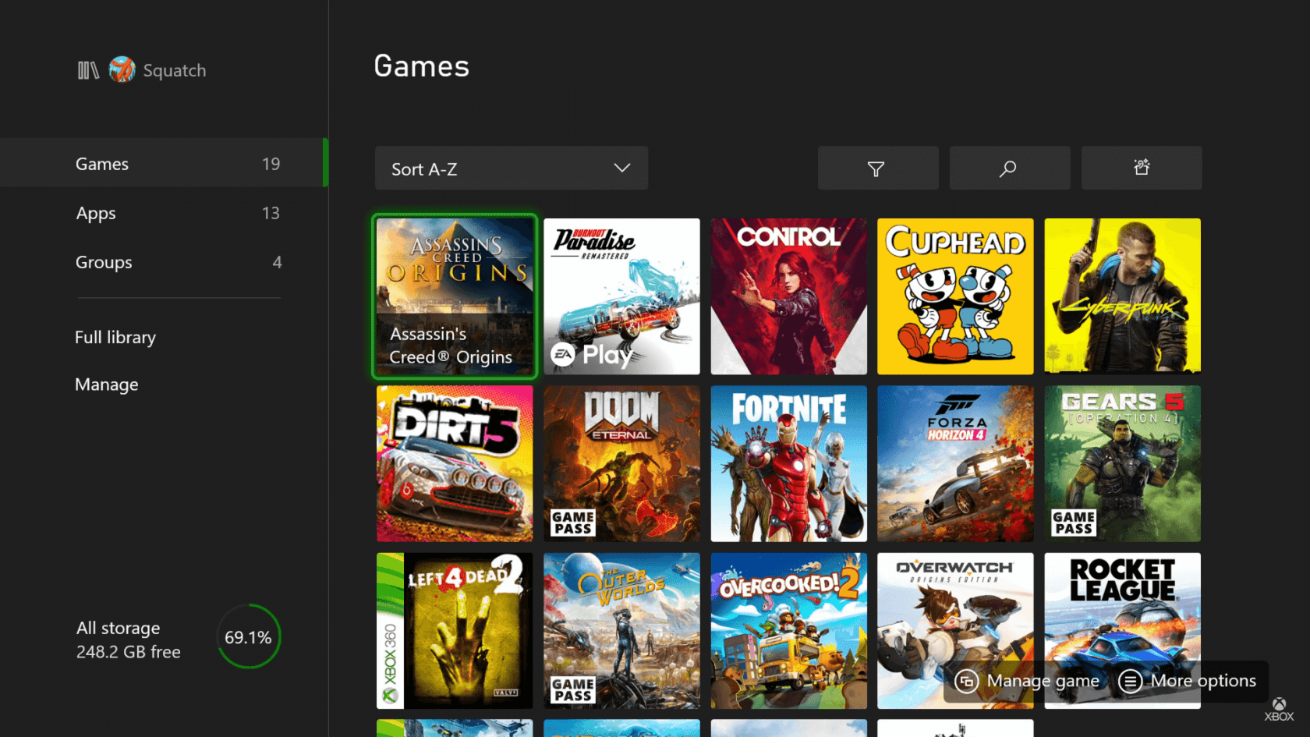Select the Assassin's Creed Origins tile
This screenshot has height=737, width=1310.
pos(455,296)
